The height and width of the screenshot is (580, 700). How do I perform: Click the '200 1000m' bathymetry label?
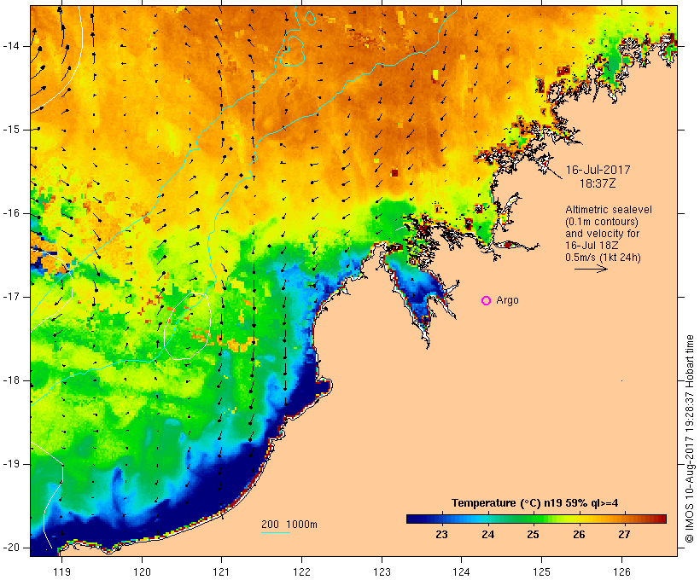pyautogui.click(x=289, y=525)
